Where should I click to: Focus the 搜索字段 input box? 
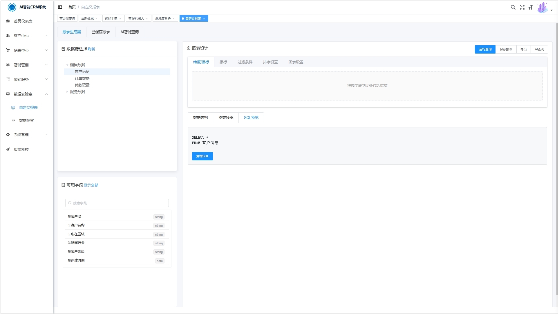[117, 203]
